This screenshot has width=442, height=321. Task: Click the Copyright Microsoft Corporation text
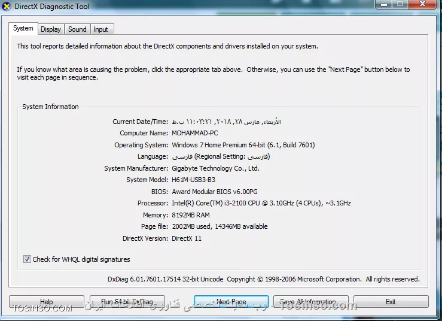point(324,279)
